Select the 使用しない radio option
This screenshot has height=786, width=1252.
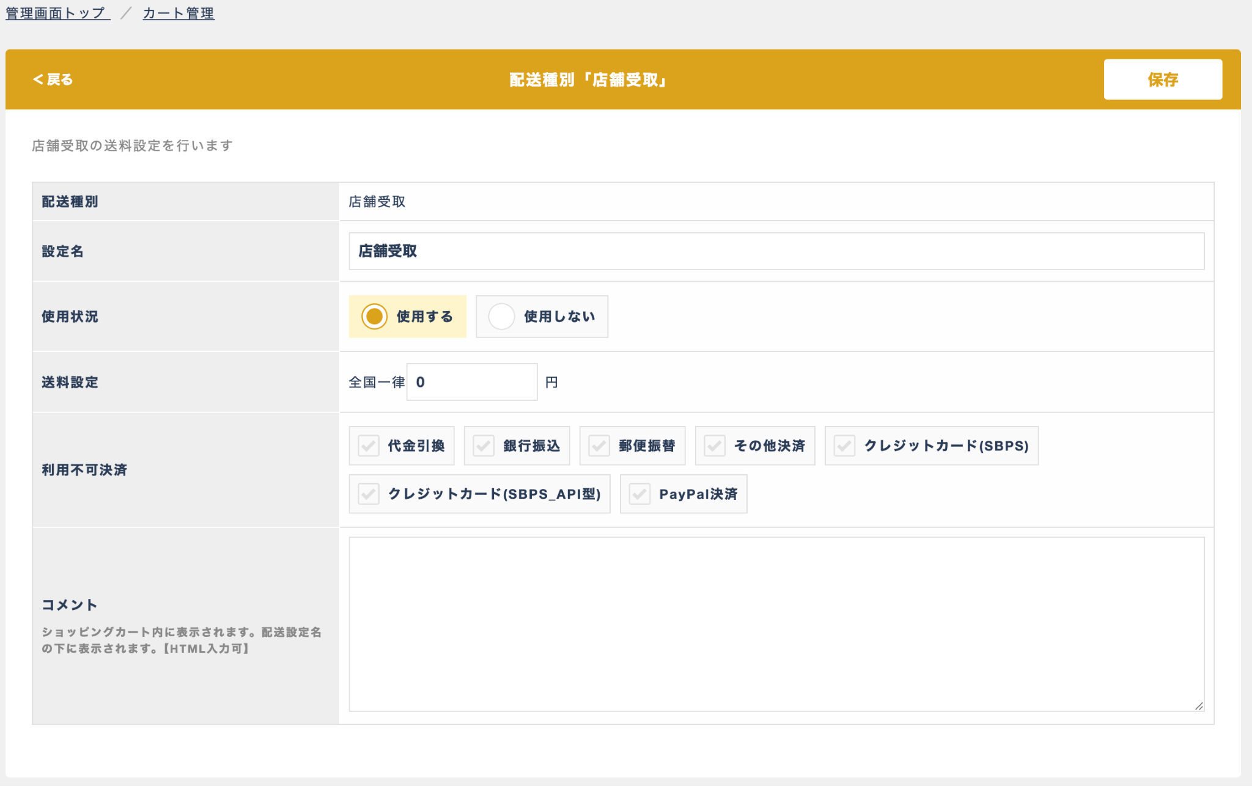coord(501,317)
